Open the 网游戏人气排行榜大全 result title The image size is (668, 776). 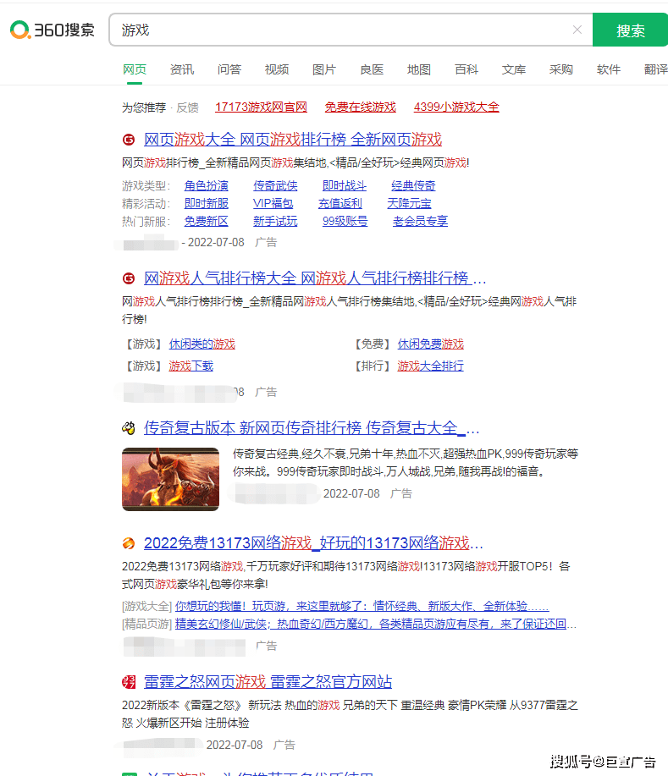[315, 278]
